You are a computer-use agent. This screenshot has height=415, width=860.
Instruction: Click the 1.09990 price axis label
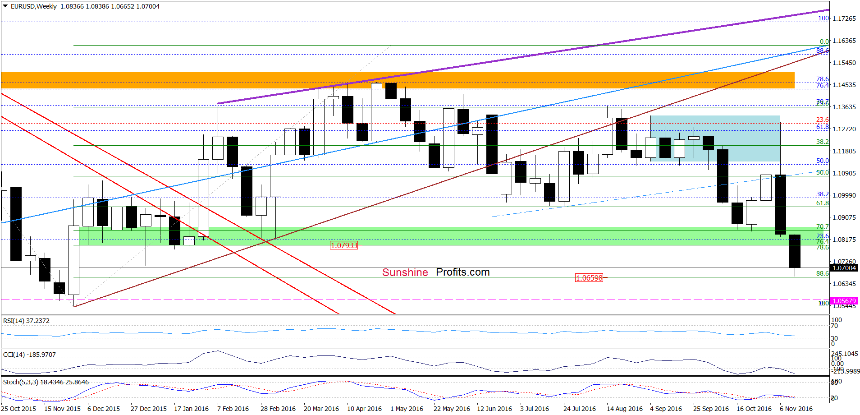point(844,195)
